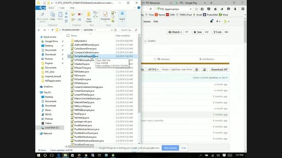Screen dimensions: 282x158
Task: Go forward in File Explorer navigation
Action: point(44,30)
